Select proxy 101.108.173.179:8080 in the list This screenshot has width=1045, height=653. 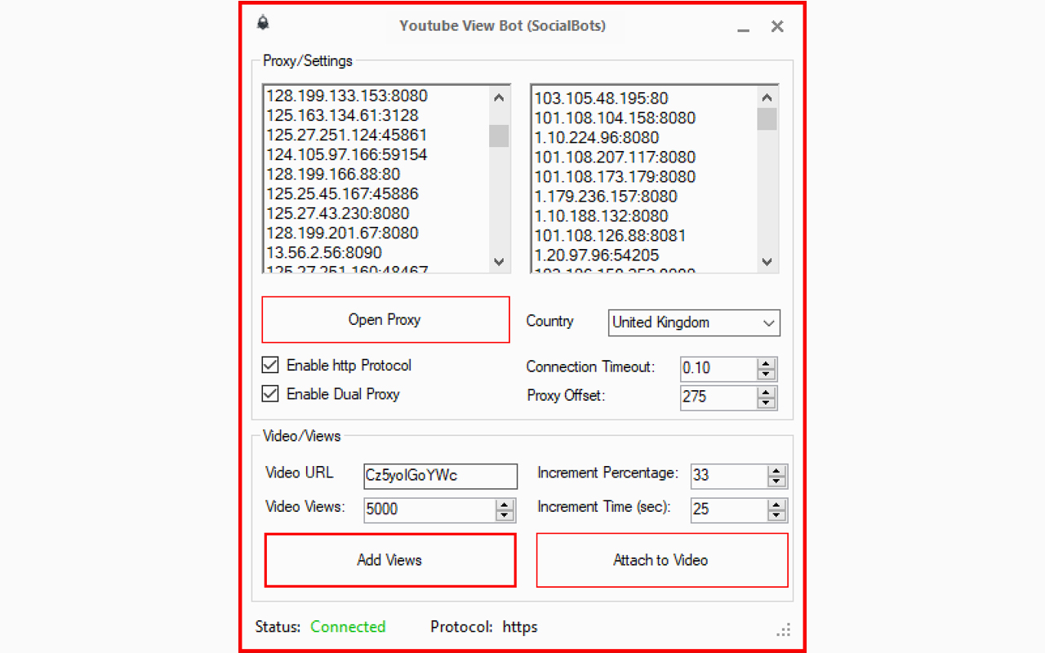click(x=615, y=177)
